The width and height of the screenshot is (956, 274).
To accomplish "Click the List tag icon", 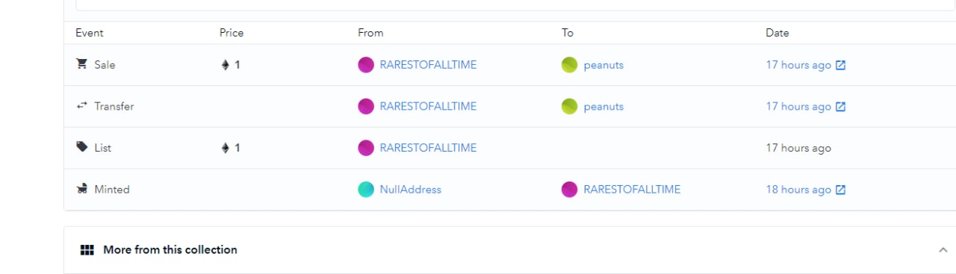I will (82, 147).
